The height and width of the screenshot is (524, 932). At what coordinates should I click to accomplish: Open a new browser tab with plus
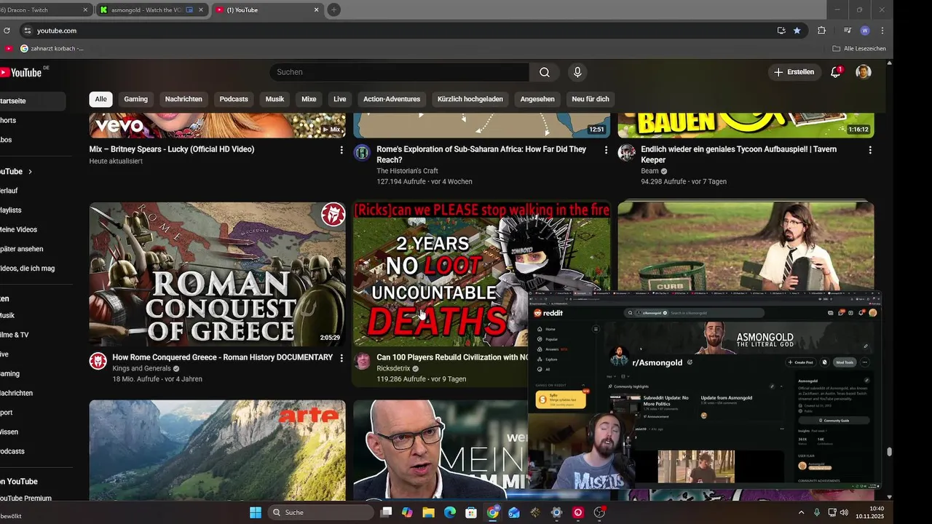click(x=333, y=9)
